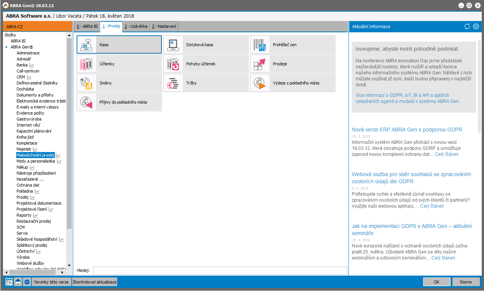This screenshot has height=291, width=484.
Task: Select Servis in the tree
Action: pos(22,233)
